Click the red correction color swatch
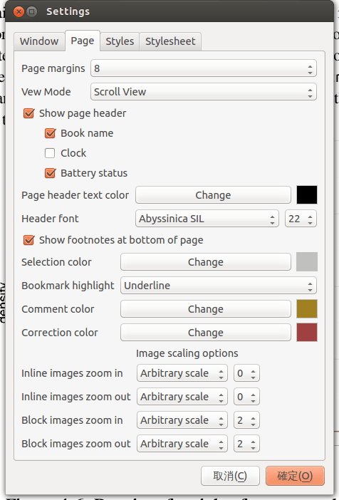This screenshot has height=500, width=339. 307,333
